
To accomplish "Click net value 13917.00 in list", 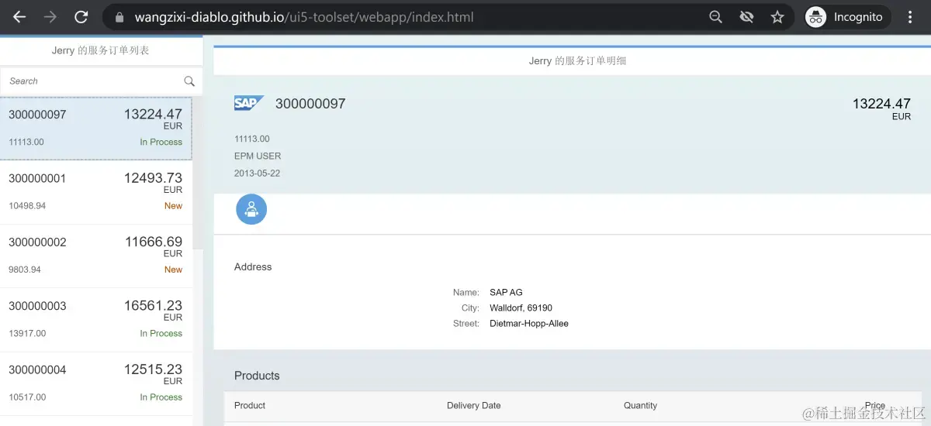I will click(27, 333).
